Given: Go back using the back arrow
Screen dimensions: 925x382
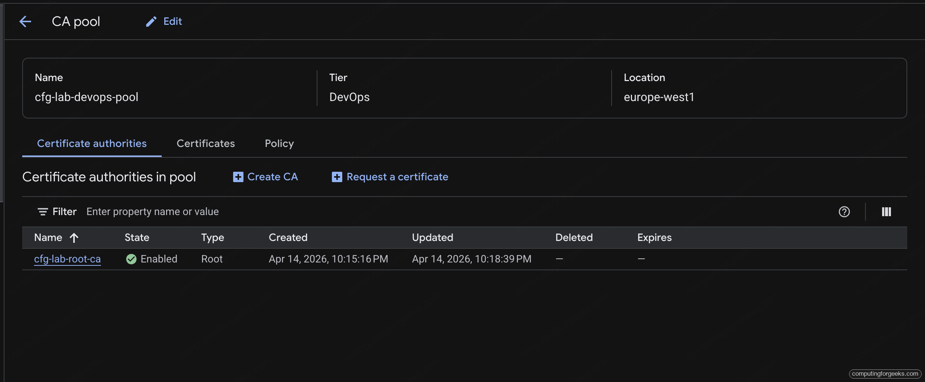Looking at the screenshot, I should 26,21.
